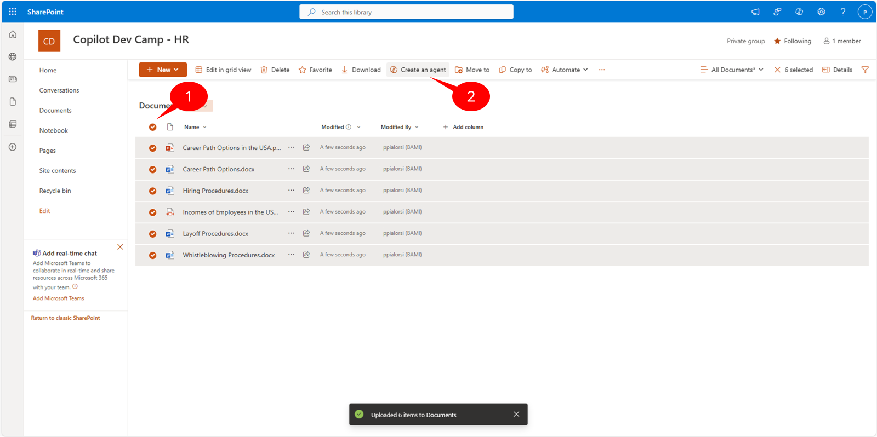This screenshot has width=877, height=437.
Task: Navigate to Site contents in sidebar
Action: pos(58,171)
